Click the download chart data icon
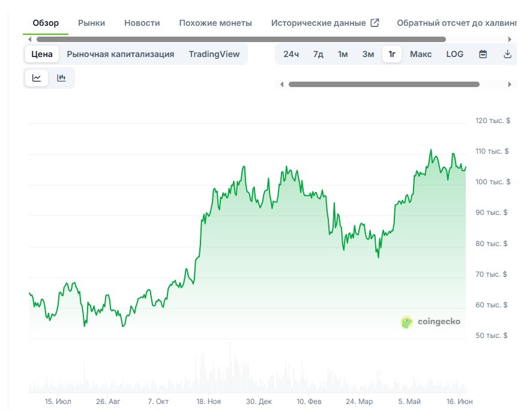The image size is (527, 410). click(x=507, y=54)
